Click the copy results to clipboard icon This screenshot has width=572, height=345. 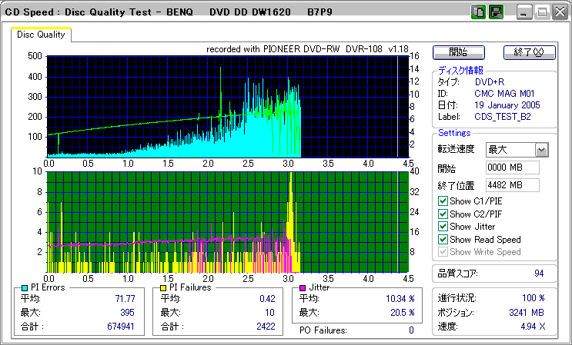[479, 12]
